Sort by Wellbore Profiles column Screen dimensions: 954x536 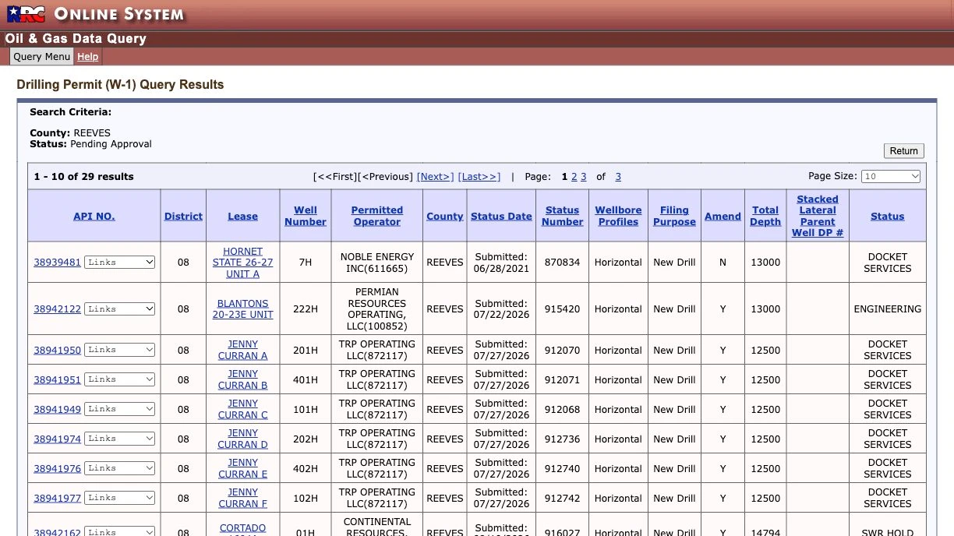pos(618,216)
